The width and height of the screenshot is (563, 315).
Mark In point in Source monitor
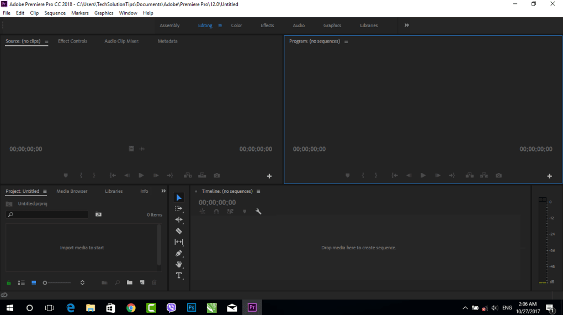[x=81, y=176]
